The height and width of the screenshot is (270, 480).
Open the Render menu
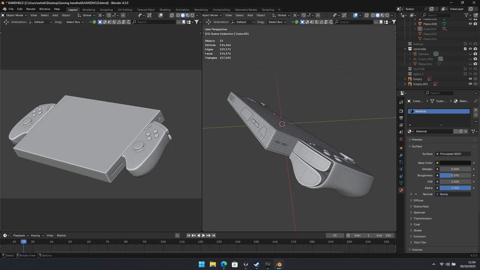31,9
